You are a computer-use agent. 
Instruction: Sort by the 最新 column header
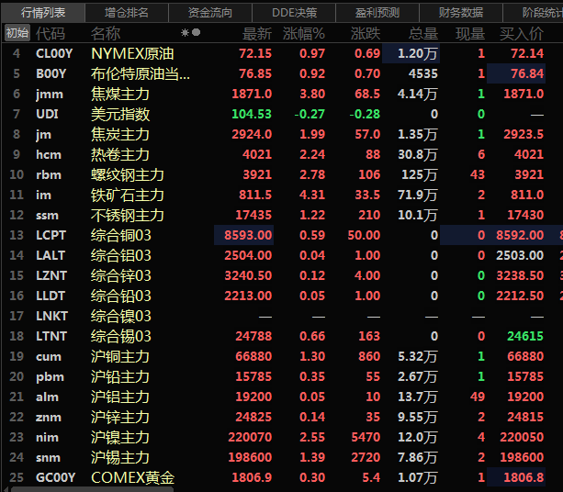pyautogui.click(x=256, y=33)
